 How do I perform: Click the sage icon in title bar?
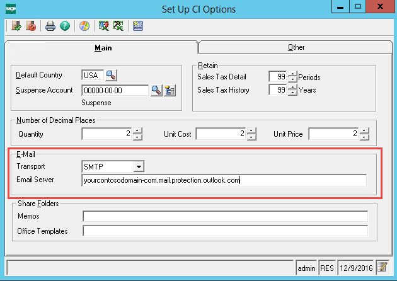pyautogui.click(x=11, y=9)
